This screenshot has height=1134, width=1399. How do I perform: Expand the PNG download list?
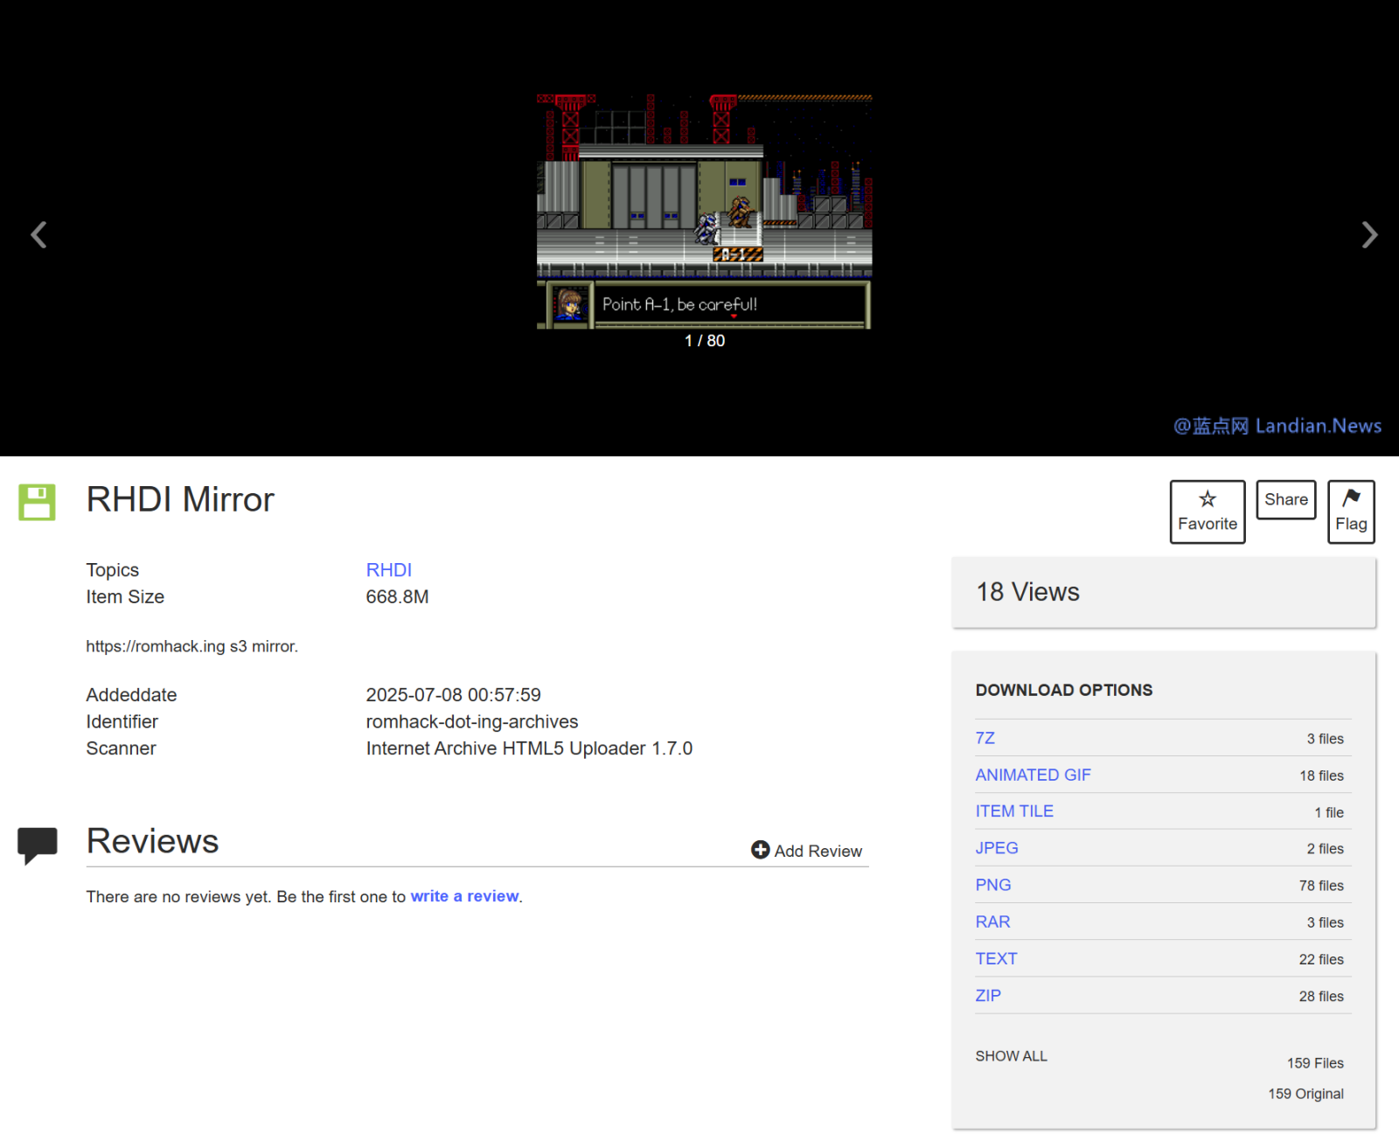pyautogui.click(x=992, y=885)
